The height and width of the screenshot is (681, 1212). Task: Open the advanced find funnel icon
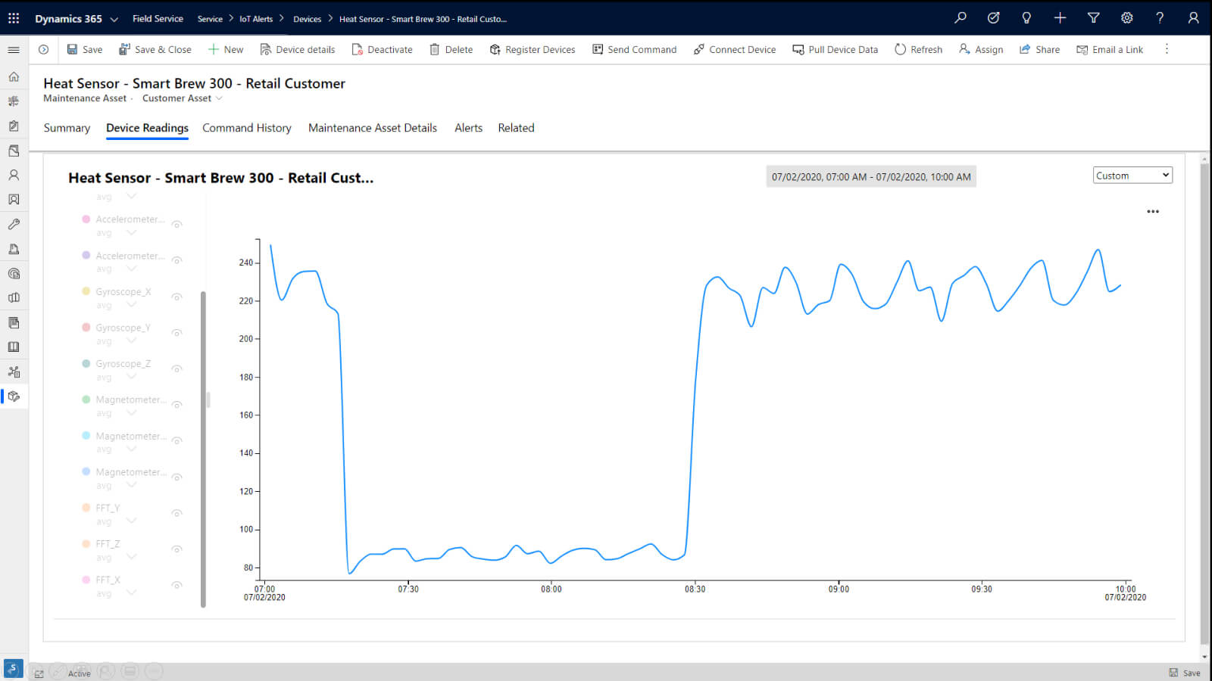[1093, 18]
